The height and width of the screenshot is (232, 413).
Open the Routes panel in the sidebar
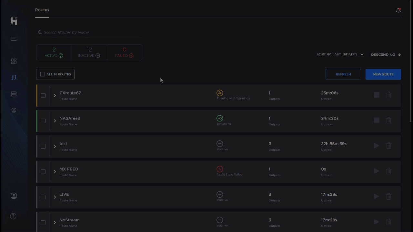[14, 77]
